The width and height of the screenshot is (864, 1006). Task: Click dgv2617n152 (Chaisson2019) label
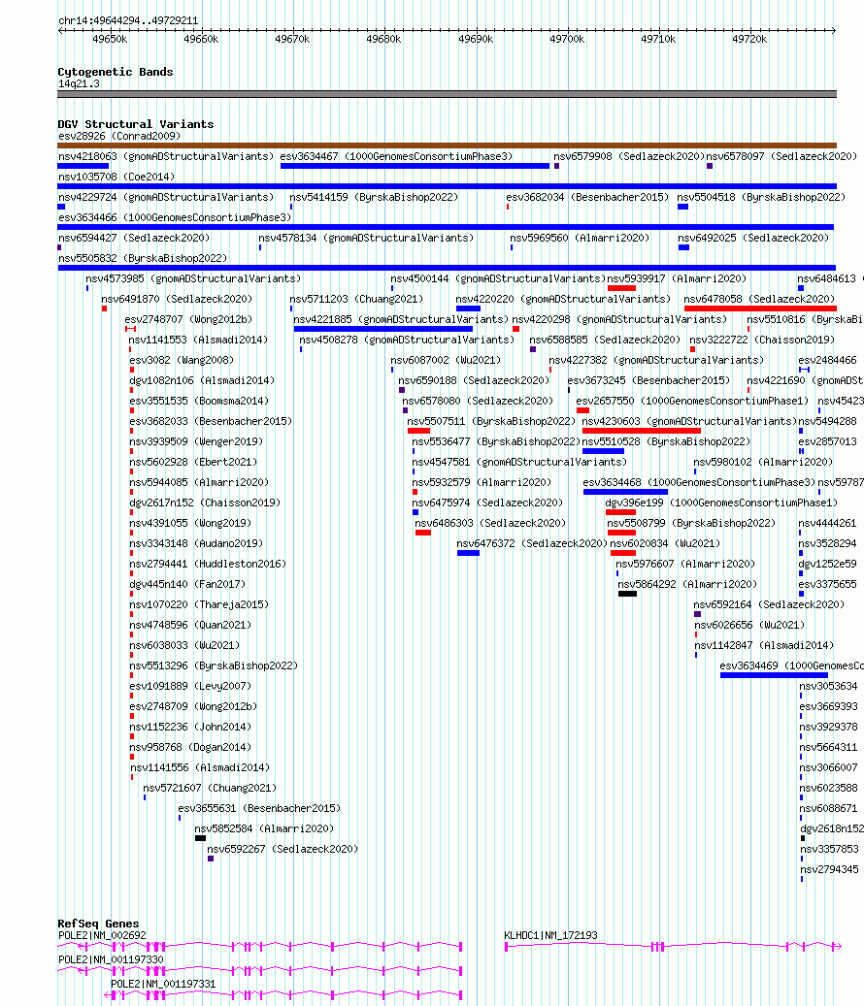pyautogui.click(x=205, y=503)
